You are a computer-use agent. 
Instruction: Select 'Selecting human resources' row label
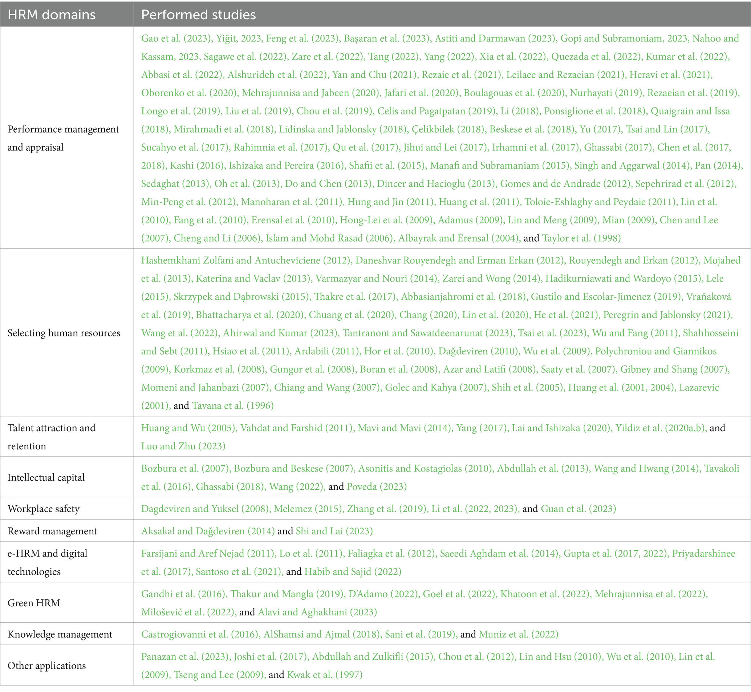pyautogui.click(x=64, y=333)
